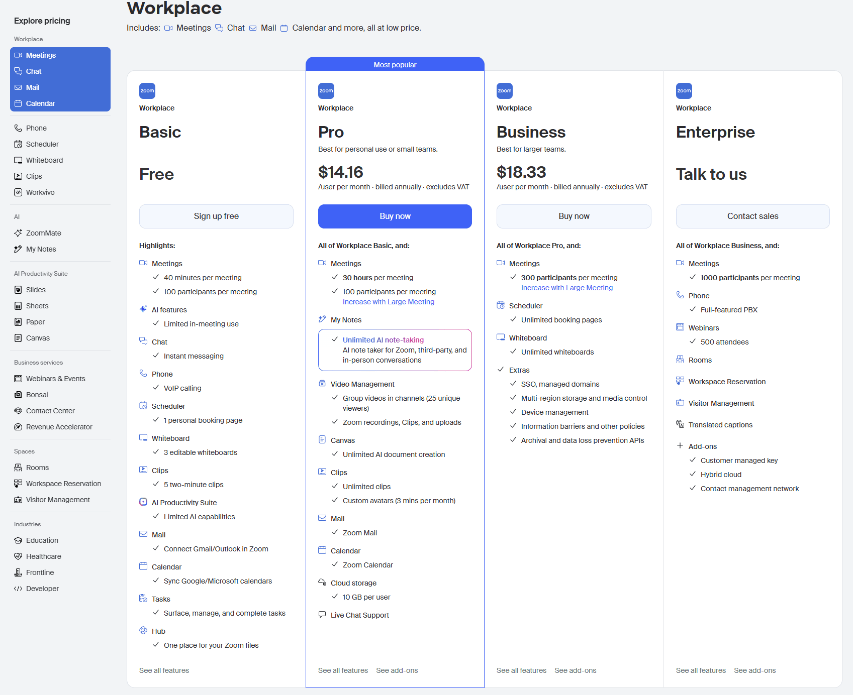Open Bonsai from Business services
Screen dimensions: 853x695
point(37,395)
